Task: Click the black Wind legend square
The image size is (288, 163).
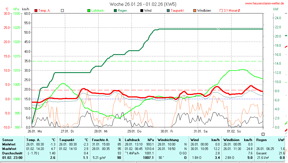Action: click(142, 11)
